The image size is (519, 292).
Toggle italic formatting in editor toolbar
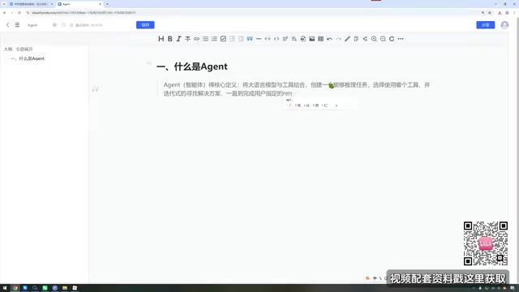[178, 39]
